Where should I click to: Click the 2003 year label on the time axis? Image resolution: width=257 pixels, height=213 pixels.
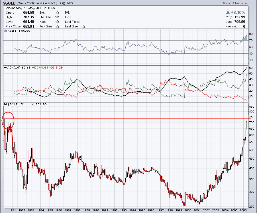(216, 210)
